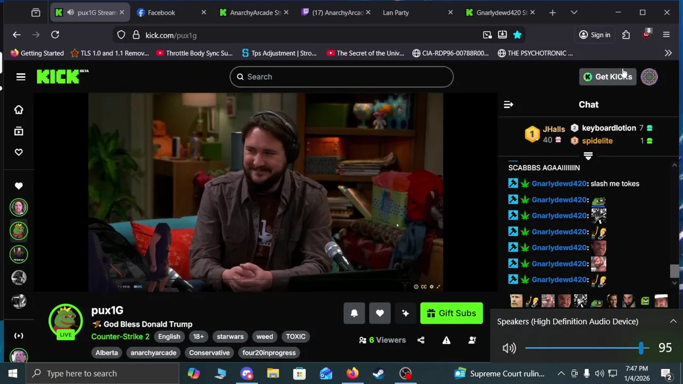The image size is (683, 384).
Task: Select the TOXIC tag
Action: [x=296, y=337]
